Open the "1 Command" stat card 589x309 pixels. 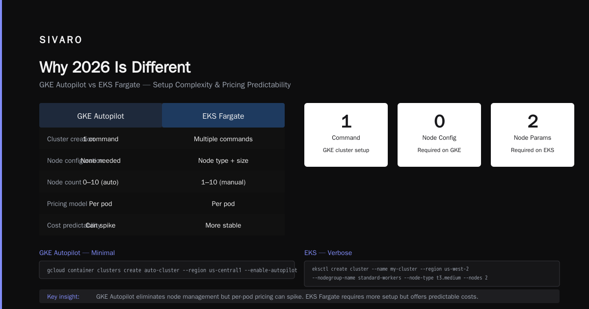click(346, 135)
